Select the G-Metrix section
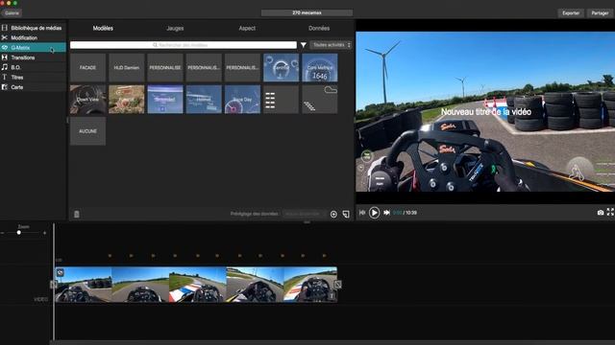This screenshot has width=615, height=345. point(33,48)
